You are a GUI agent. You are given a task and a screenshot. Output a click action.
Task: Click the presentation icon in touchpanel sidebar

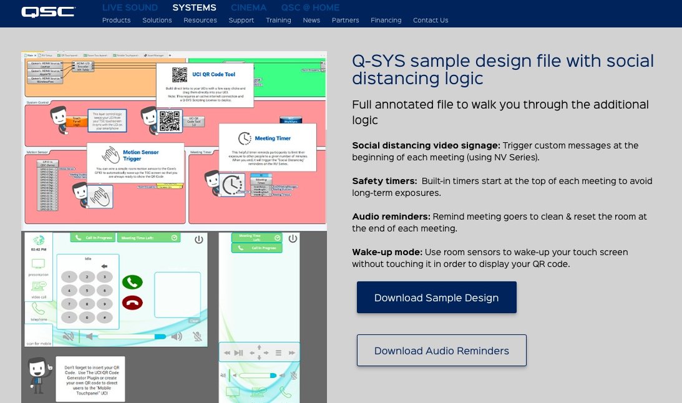click(x=38, y=263)
